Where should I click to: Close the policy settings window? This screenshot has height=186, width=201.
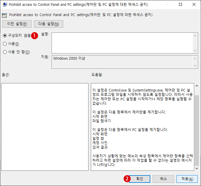pyautogui.click(x=194, y=4)
